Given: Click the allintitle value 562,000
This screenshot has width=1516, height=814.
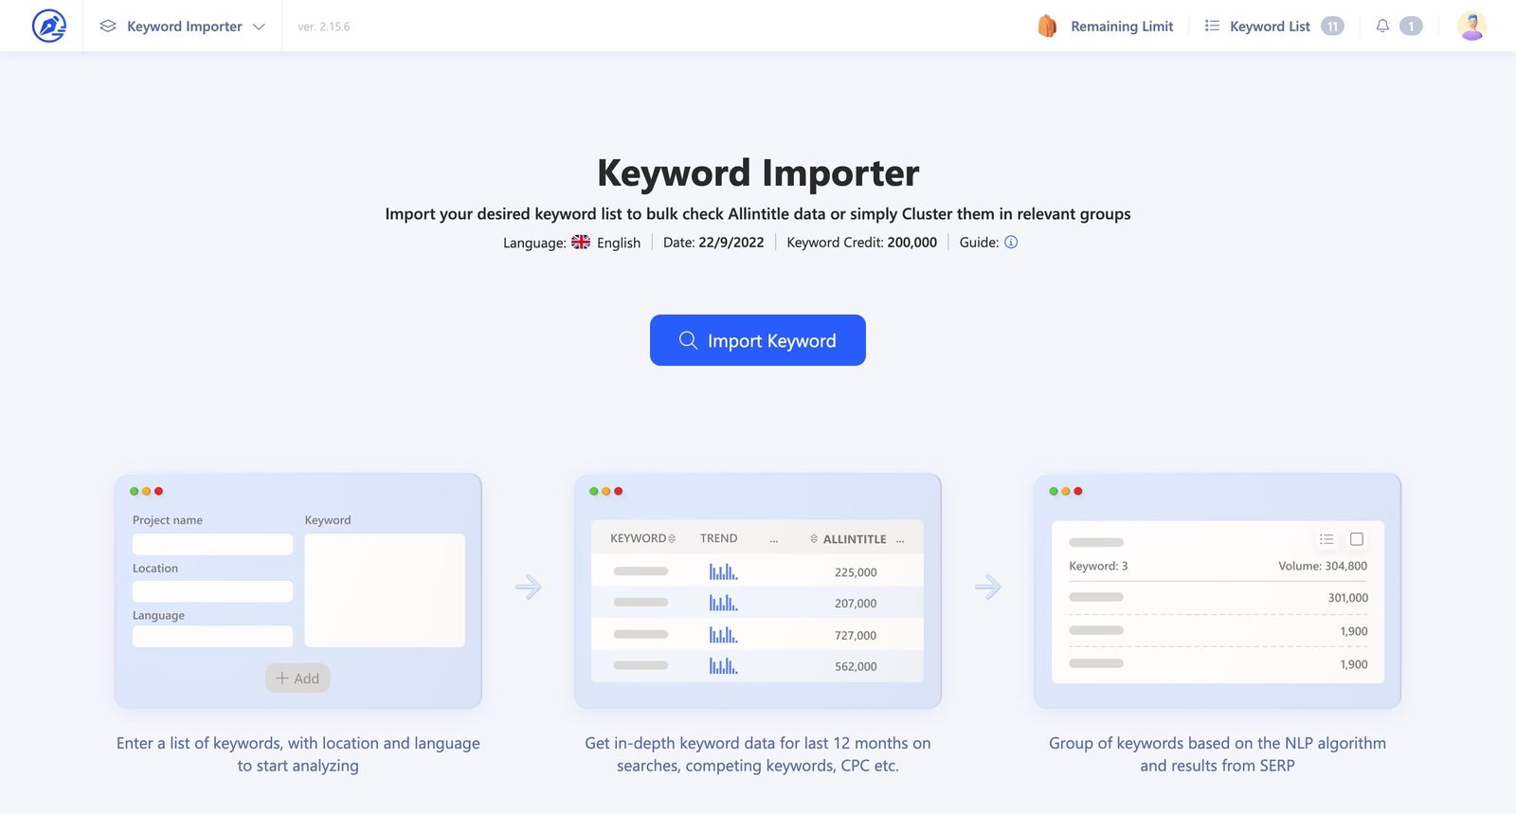Looking at the screenshot, I should [856, 667].
